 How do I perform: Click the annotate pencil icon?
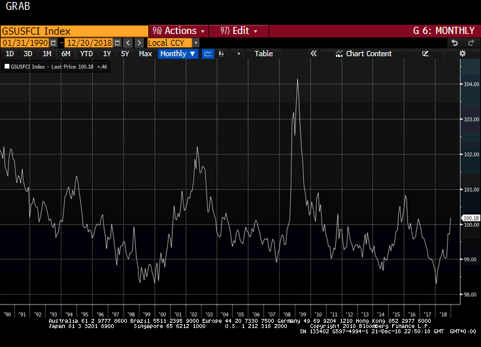425,54
